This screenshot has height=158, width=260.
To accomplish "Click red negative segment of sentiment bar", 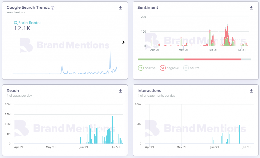I will click(212, 59).
